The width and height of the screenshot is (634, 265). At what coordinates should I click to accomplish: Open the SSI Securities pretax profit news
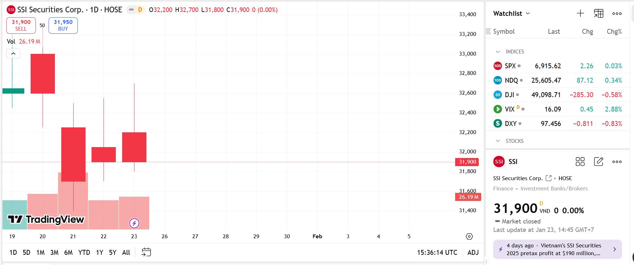coord(557,249)
